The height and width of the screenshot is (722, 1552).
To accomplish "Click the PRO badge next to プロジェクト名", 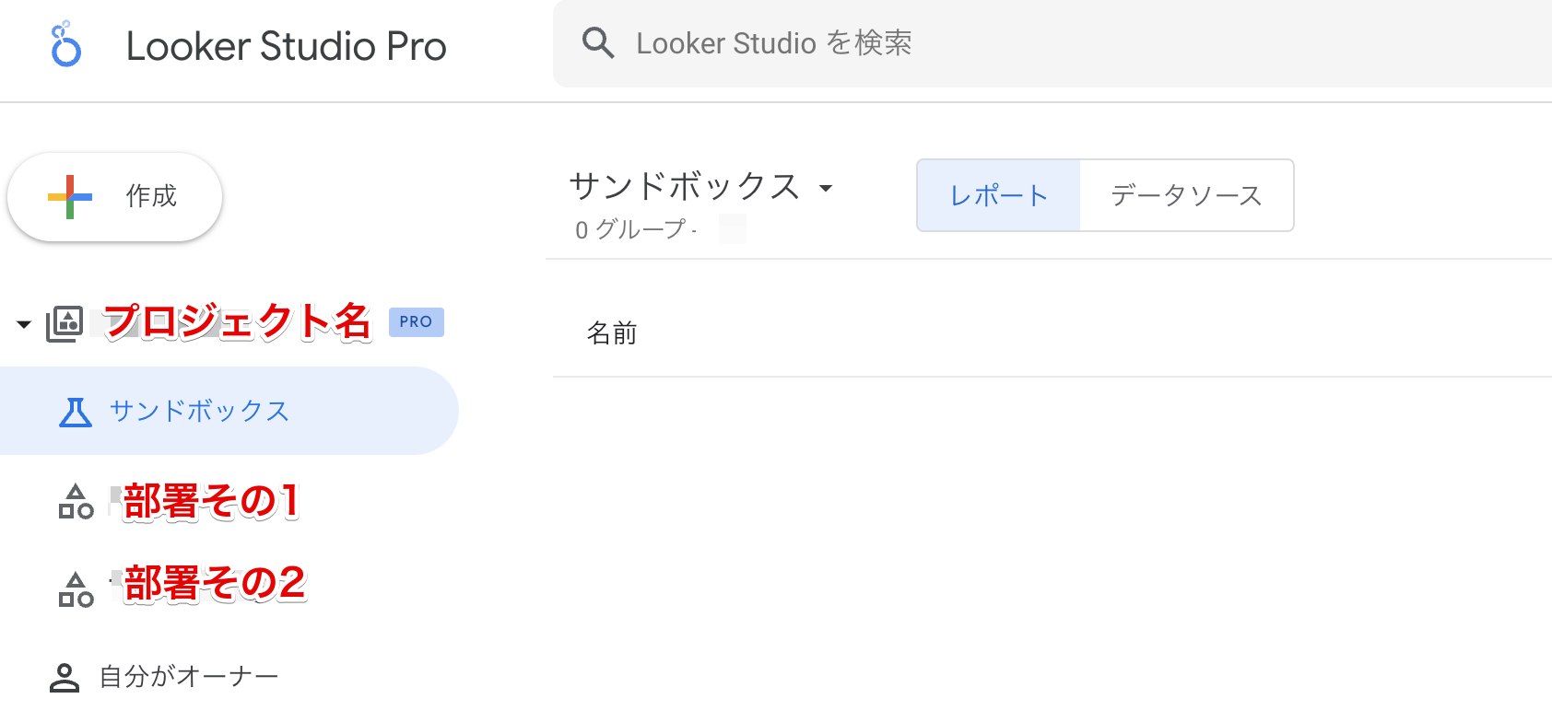I will (x=416, y=321).
